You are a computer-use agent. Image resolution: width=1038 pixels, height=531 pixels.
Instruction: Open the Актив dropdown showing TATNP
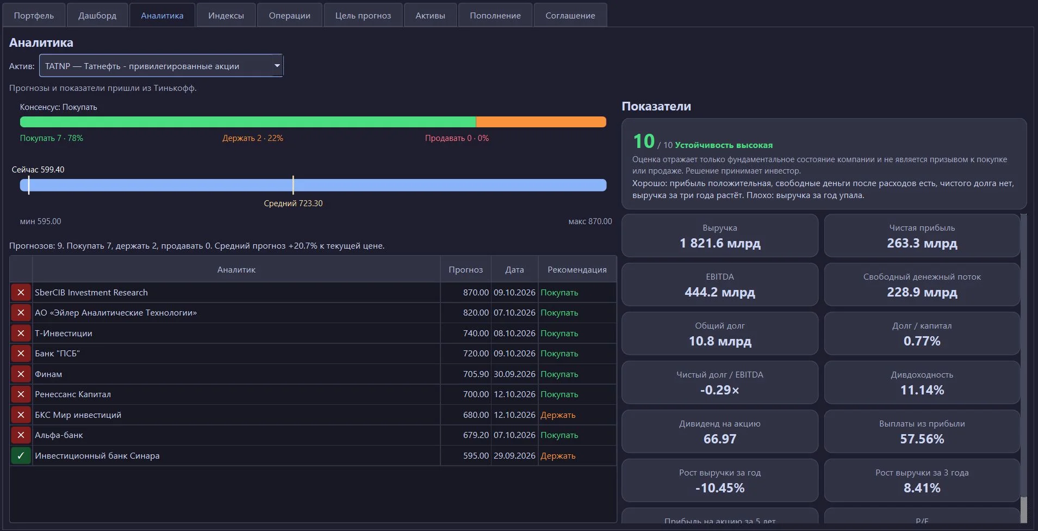click(161, 66)
